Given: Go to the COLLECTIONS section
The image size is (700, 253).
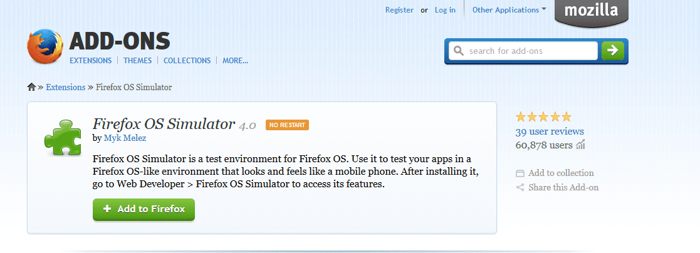Looking at the screenshot, I should tap(187, 60).
